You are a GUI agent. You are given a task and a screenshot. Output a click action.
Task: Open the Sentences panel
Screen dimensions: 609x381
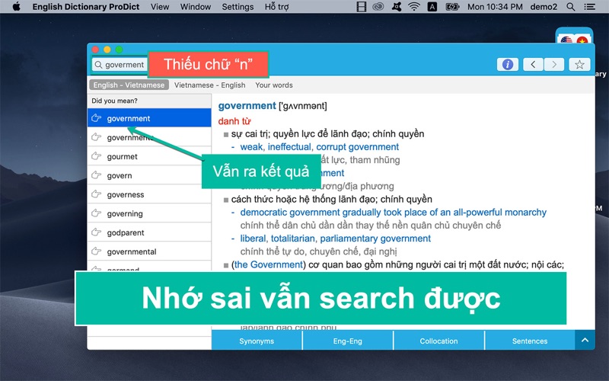point(530,341)
